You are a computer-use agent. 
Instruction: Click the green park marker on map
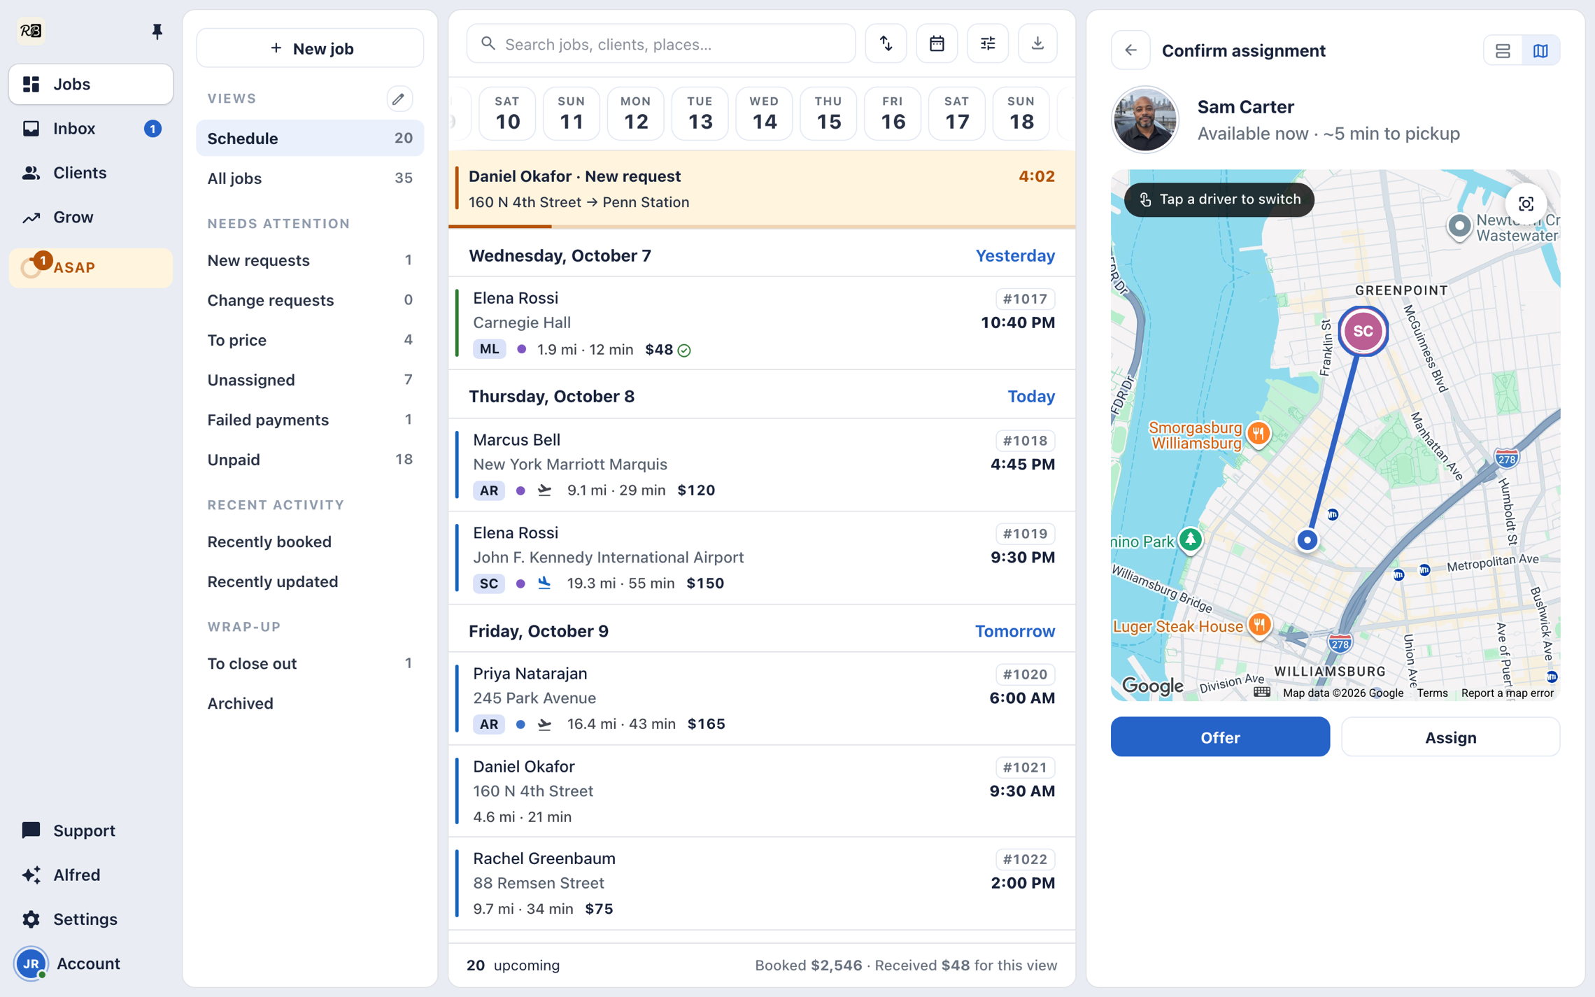1190,540
